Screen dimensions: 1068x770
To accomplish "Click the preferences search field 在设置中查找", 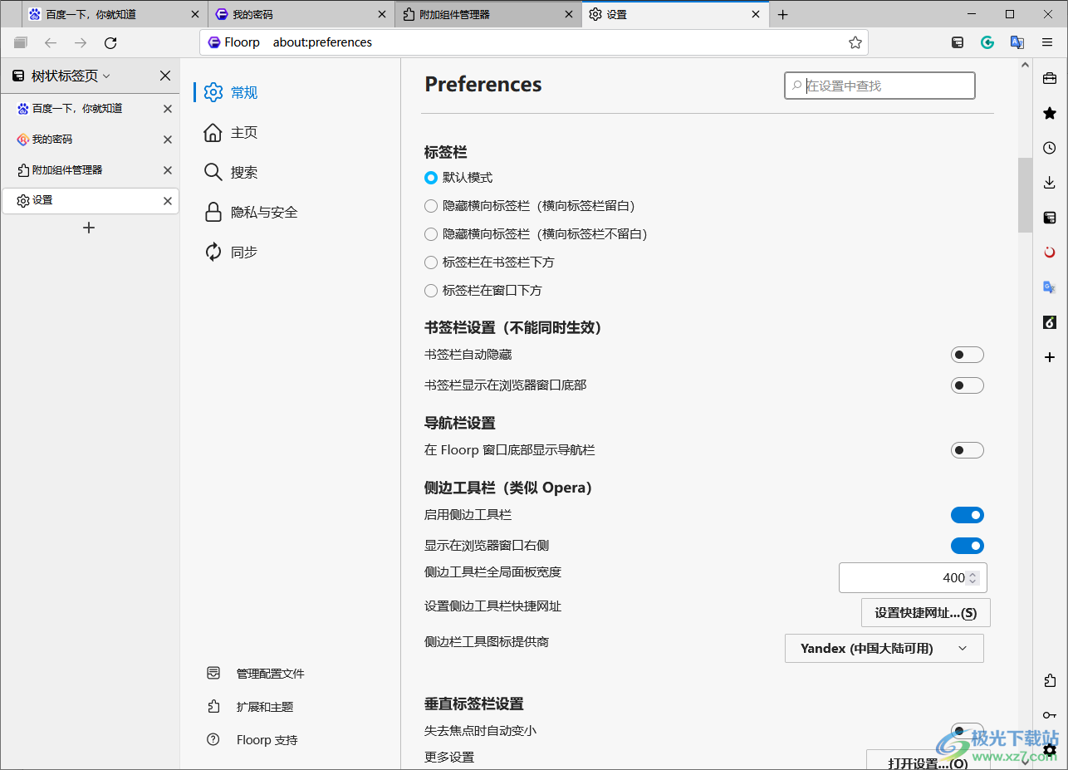I will [x=879, y=85].
